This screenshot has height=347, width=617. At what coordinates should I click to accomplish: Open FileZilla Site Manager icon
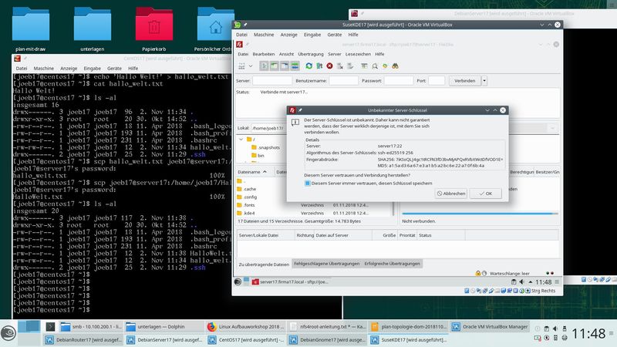pos(241,66)
